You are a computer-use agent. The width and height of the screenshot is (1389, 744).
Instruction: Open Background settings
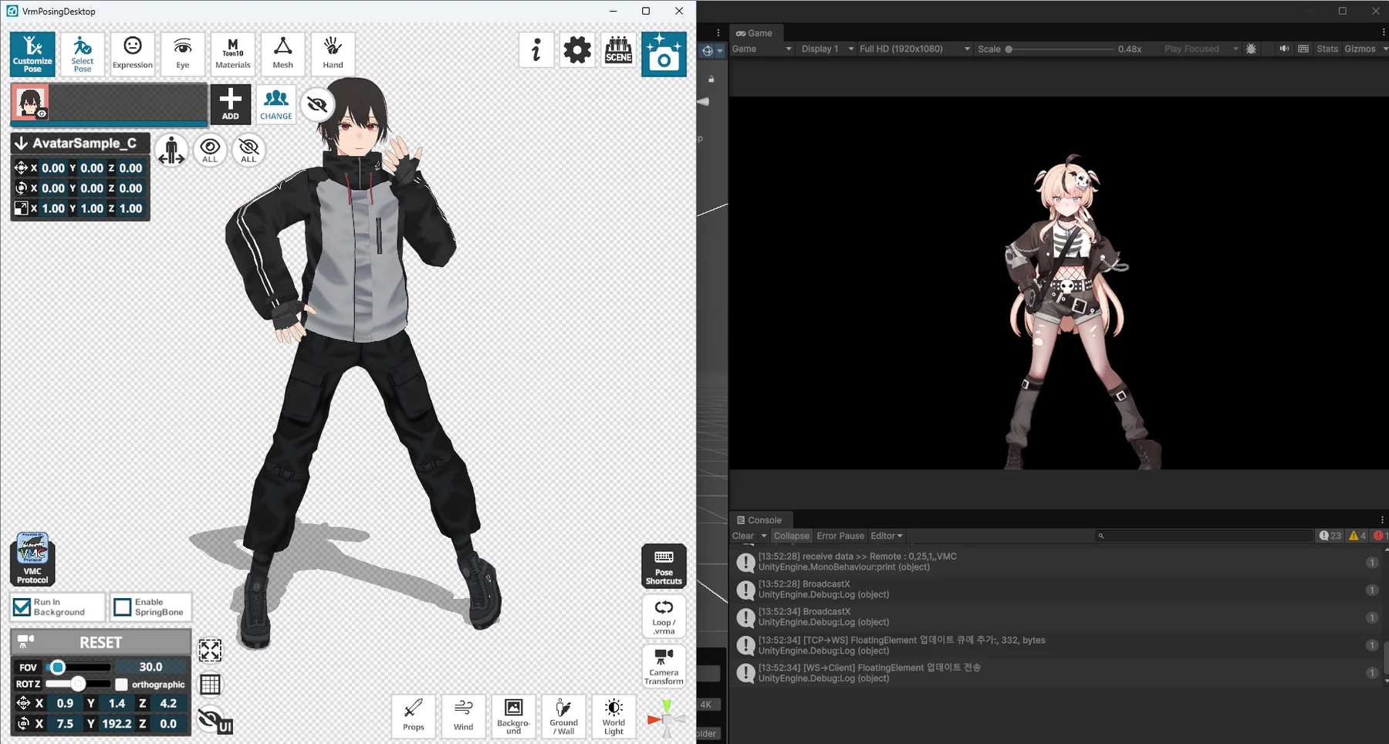[514, 716]
